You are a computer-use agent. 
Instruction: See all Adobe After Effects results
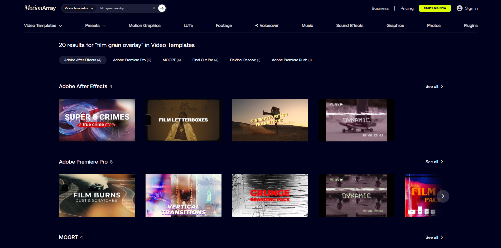click(434, 86)
